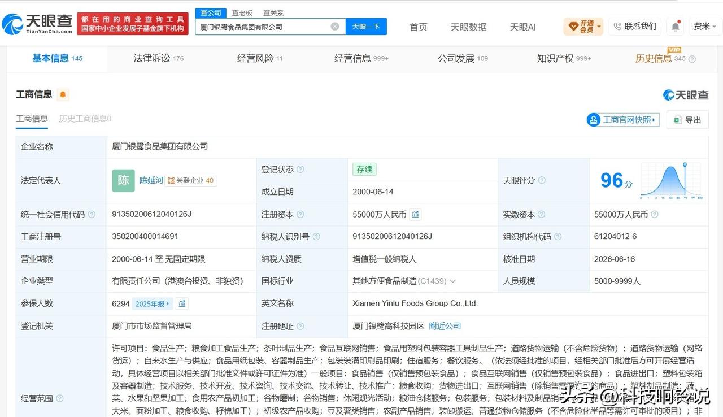This screenshot has width=723, height=417.
Task: Click the 天眼评分 distribution chart
Action: click(x=671, y=181)
